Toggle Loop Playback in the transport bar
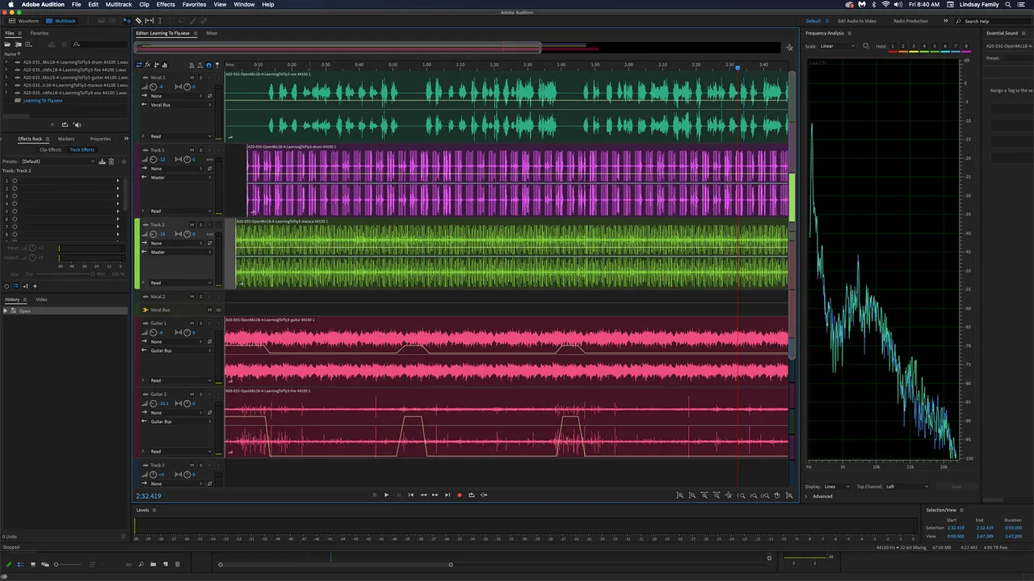This screenshot has width=1034, height=581. tap(472, 495)
